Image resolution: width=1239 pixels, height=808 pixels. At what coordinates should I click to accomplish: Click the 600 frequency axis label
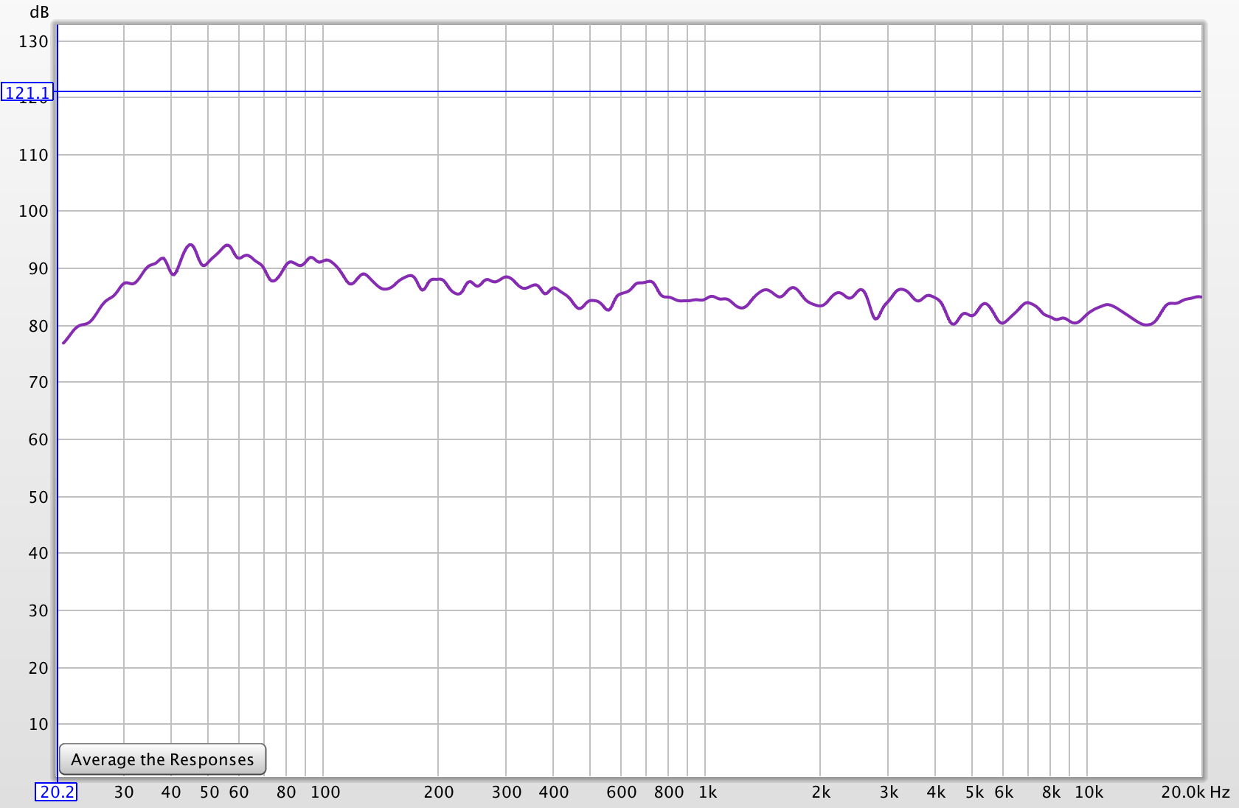point(622,792)
